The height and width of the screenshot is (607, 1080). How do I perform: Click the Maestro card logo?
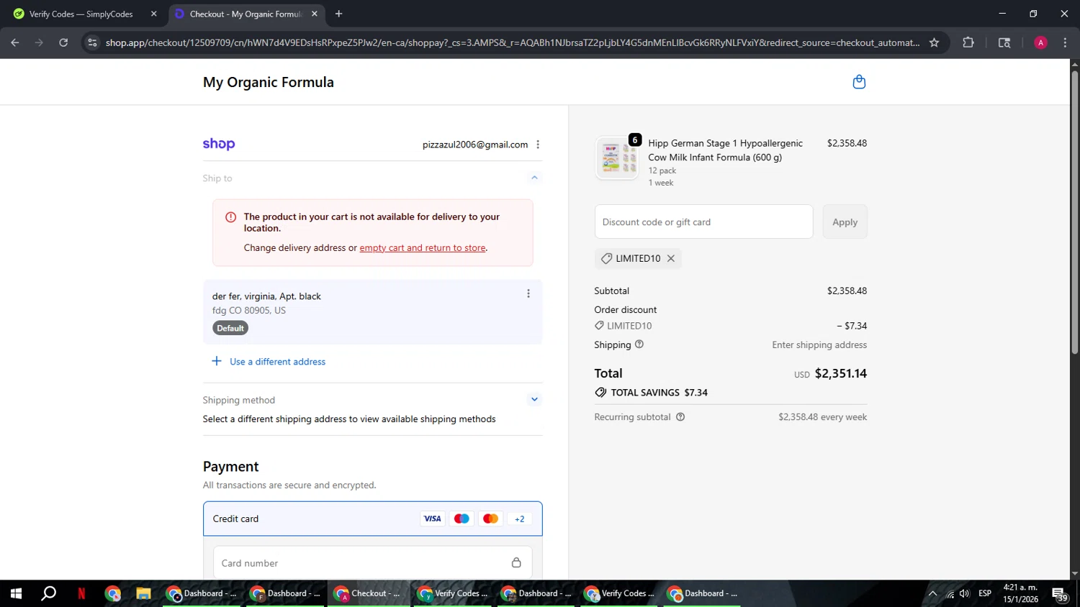[x=462, y=519]
